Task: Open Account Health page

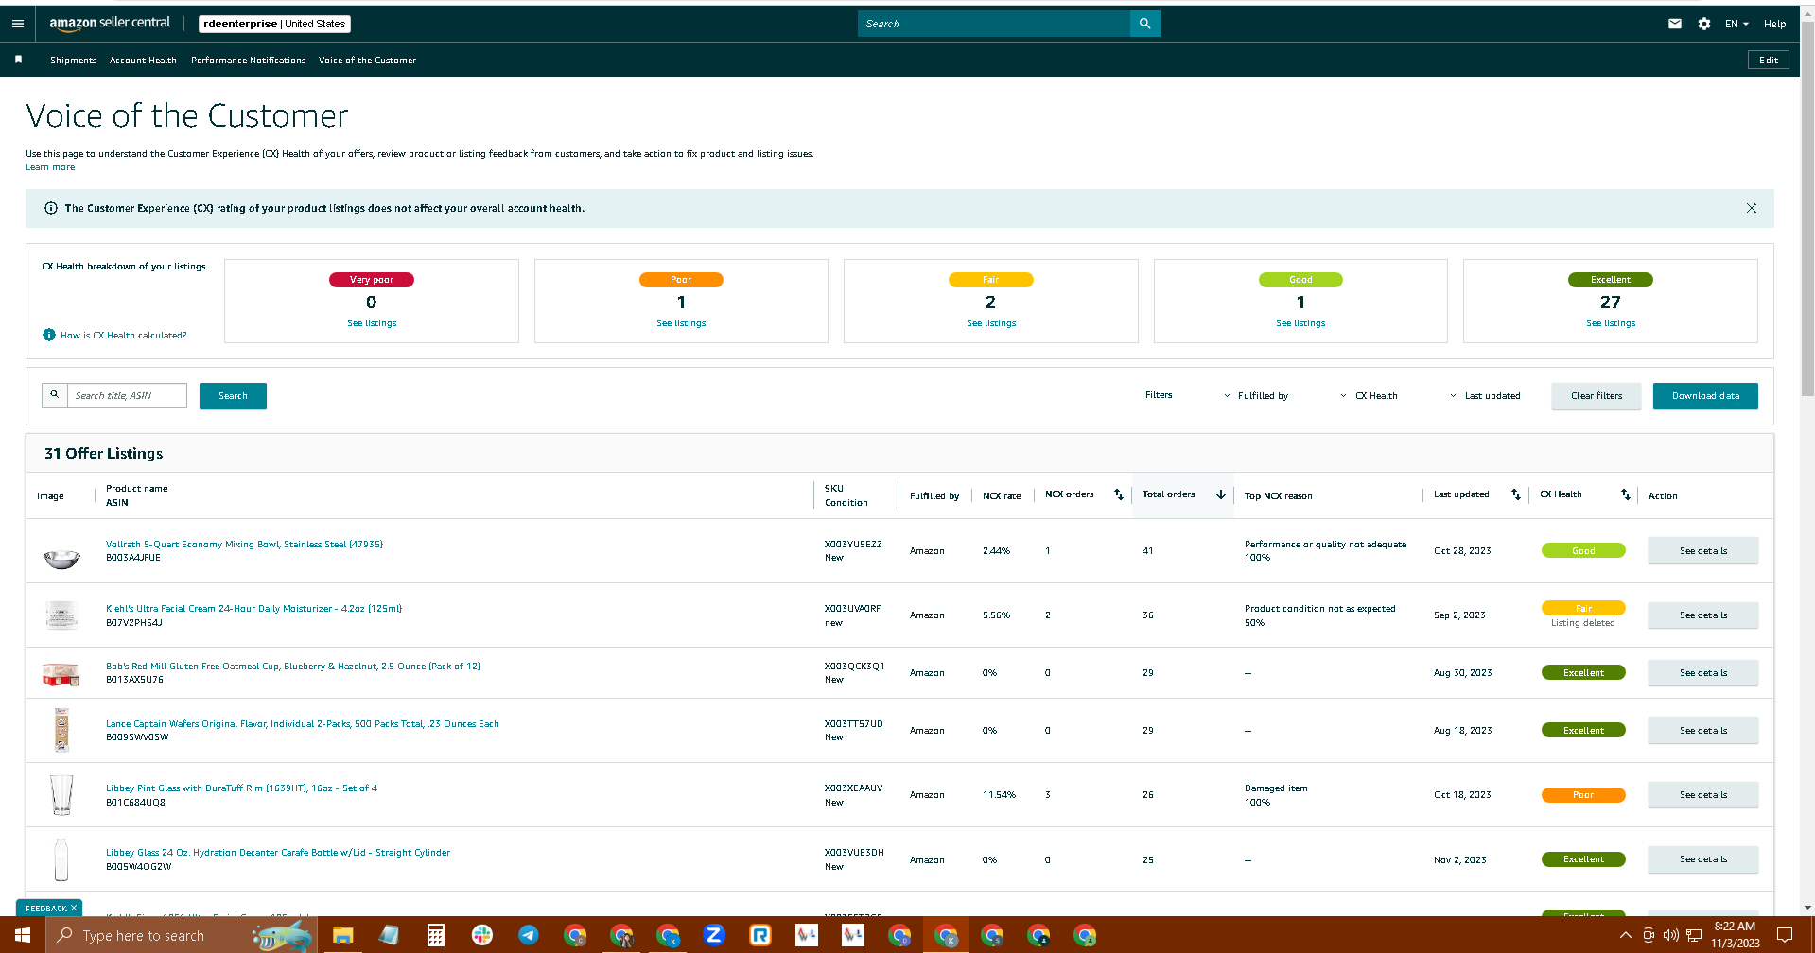Action: tap(143, 60)
